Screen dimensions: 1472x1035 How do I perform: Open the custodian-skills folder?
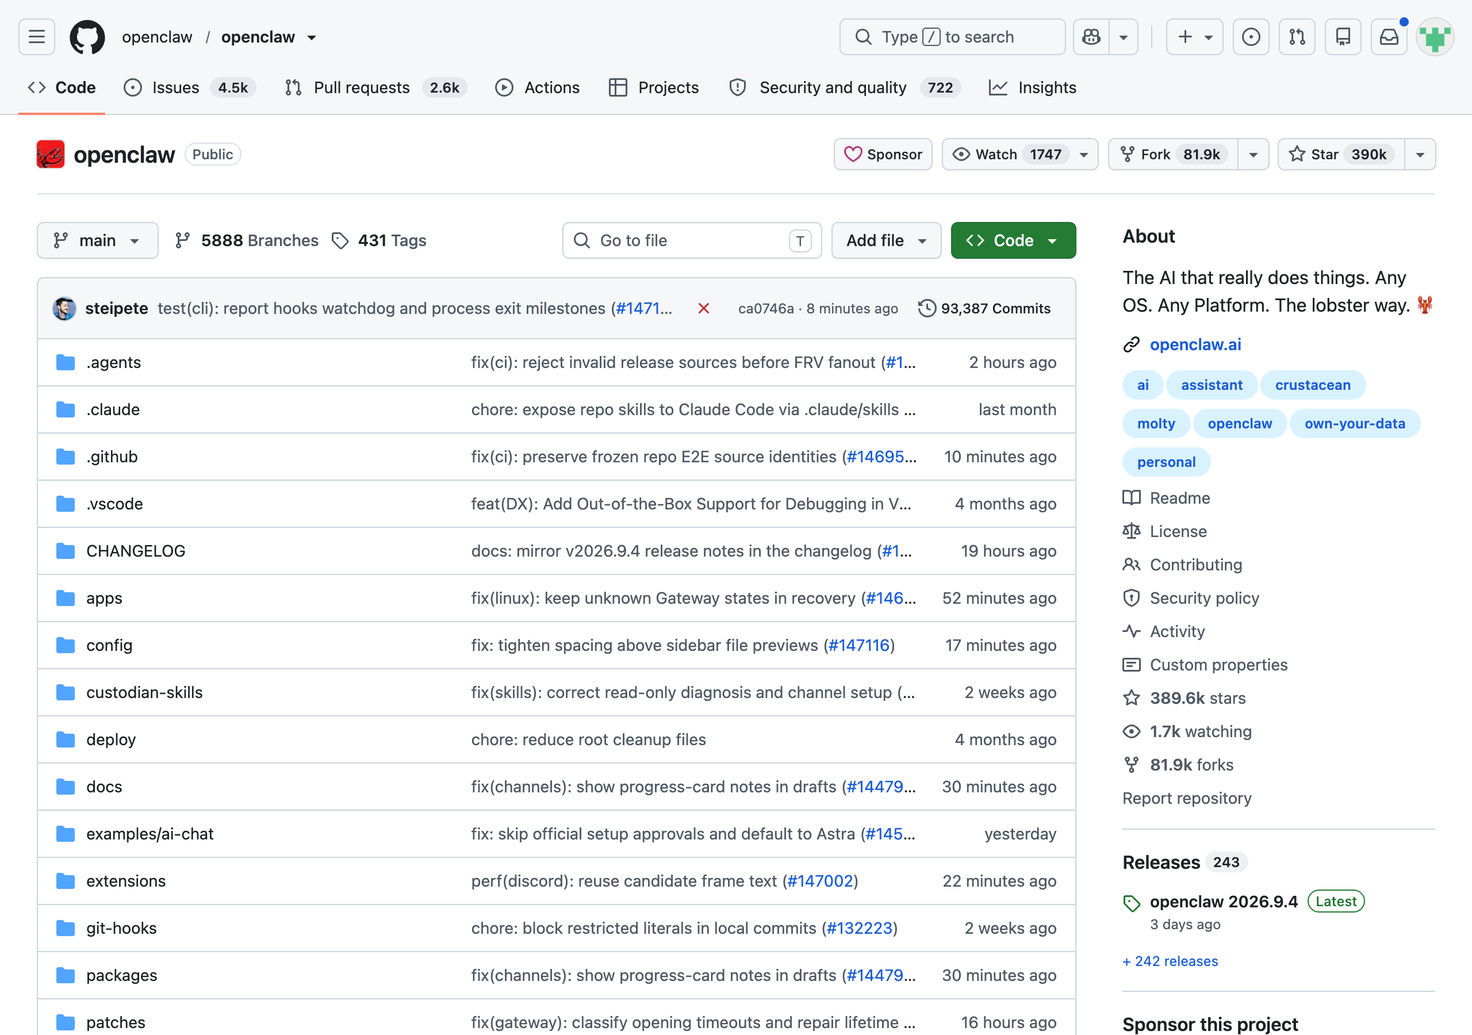[144, 692]
